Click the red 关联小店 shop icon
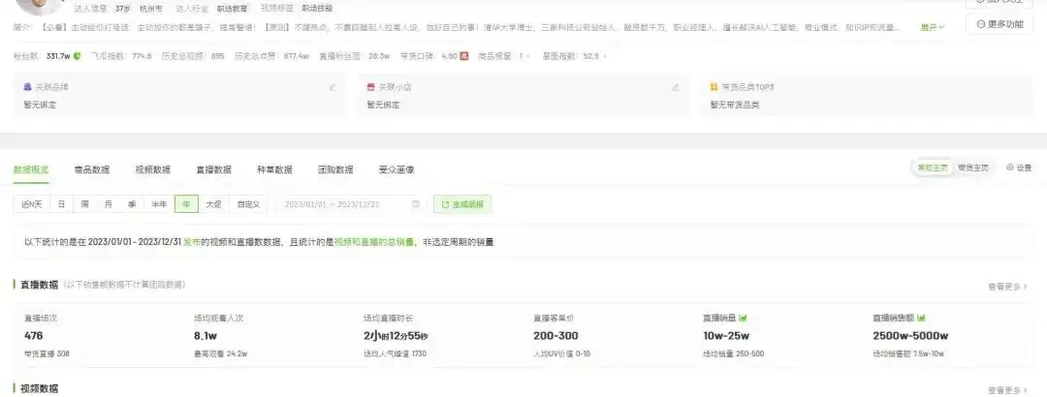 point(370,87)
